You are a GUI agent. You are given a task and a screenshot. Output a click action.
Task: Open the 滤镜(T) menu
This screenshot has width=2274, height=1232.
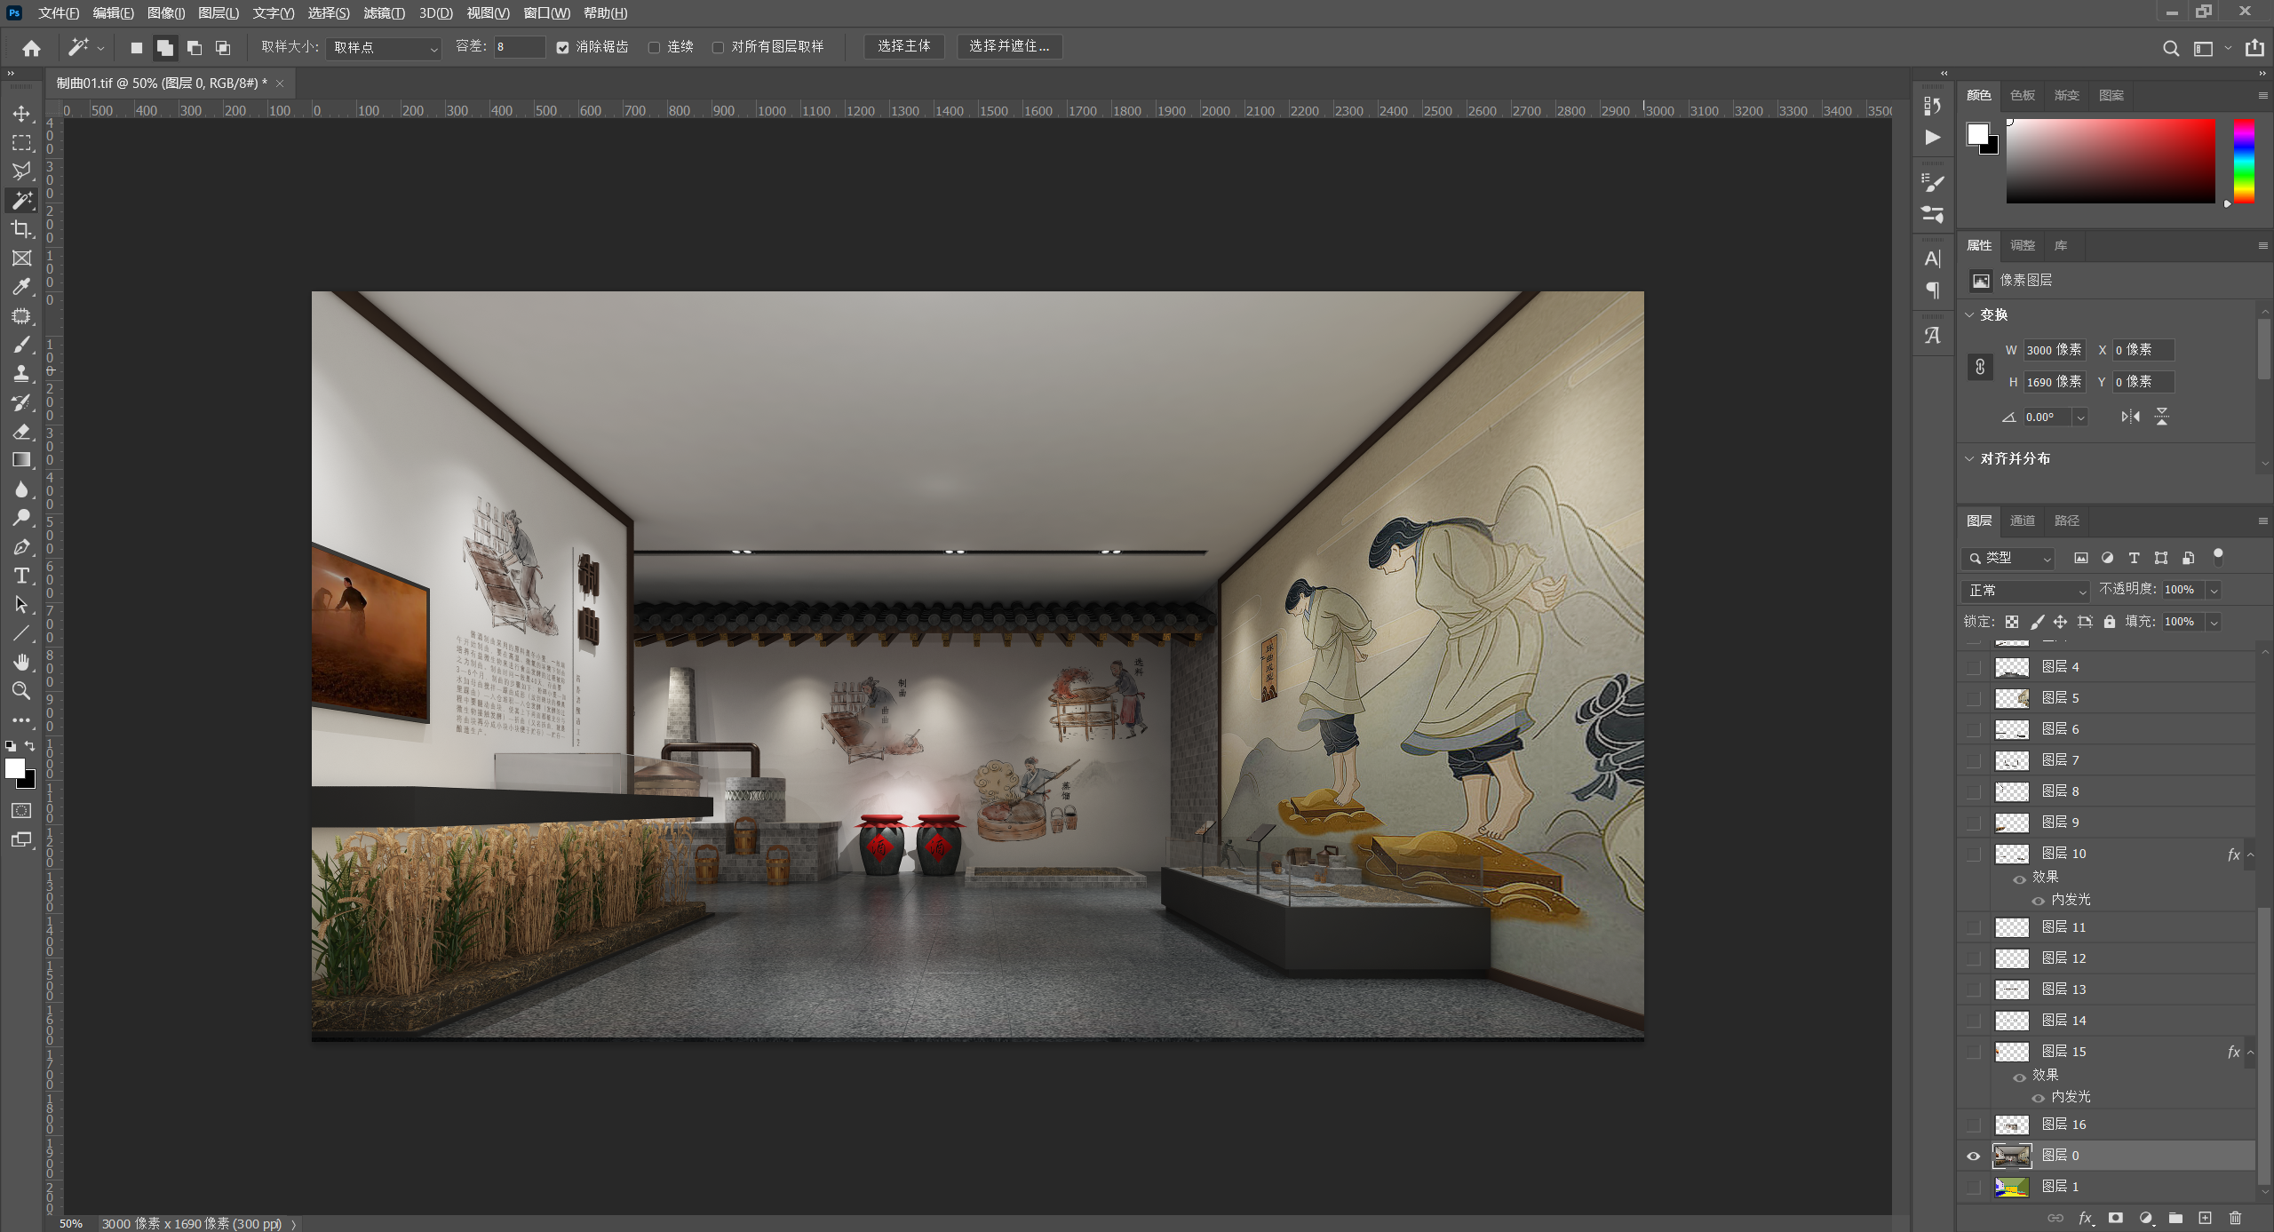pyautogui.click(x=384, y=12)
